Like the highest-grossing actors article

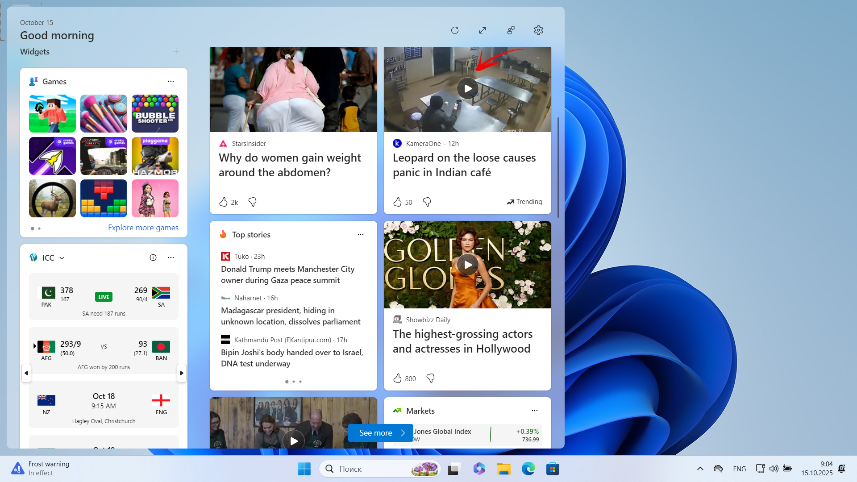click(397, 378)
